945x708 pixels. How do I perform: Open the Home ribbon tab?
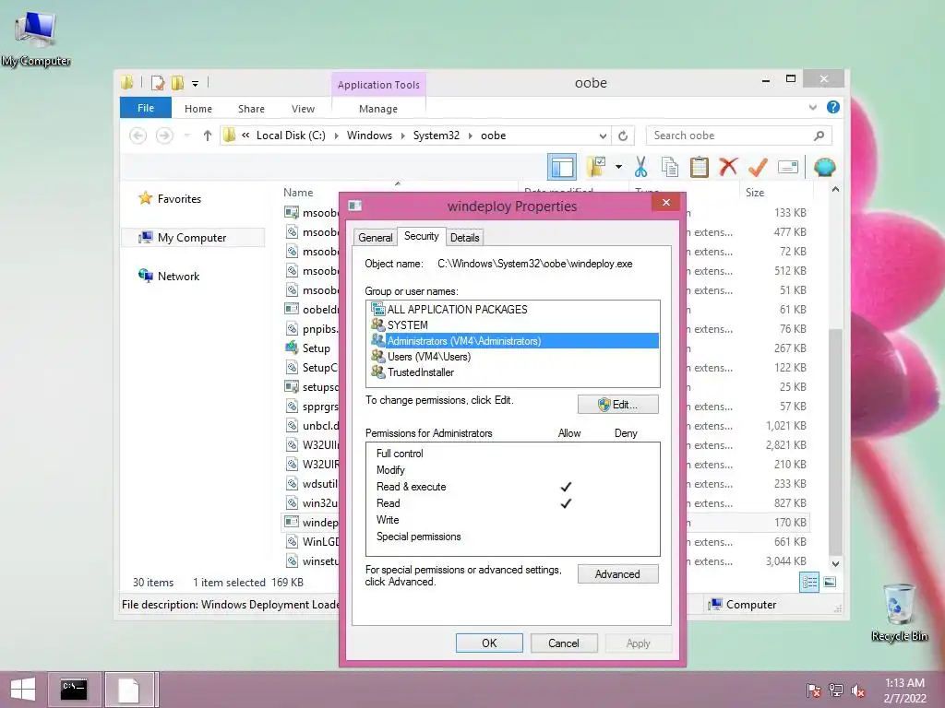198,109
